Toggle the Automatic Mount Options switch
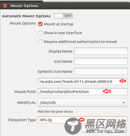The width and height of the screenshot is (130, 136). (63, 16)
